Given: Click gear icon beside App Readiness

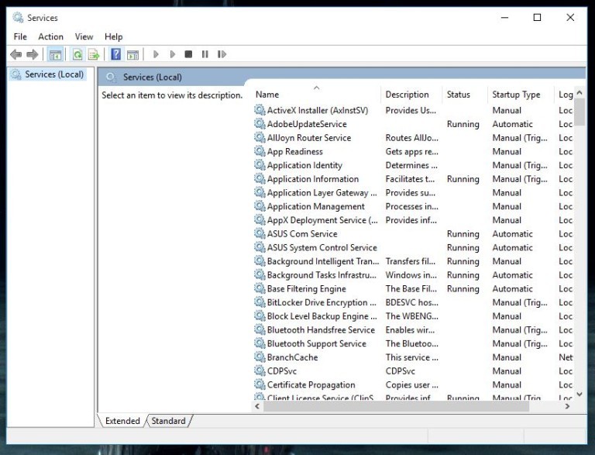Looking at the screenshot, I should pos(260,151).
